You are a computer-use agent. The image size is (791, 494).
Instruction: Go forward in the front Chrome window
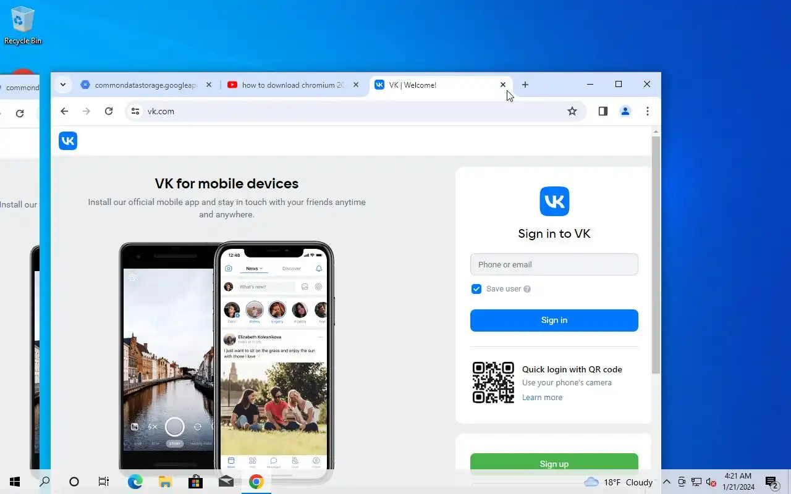(87, 111)
